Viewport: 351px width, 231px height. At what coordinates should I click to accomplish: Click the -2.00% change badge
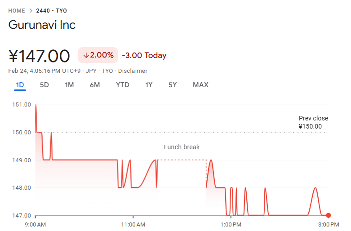click(x=98, y=55)
